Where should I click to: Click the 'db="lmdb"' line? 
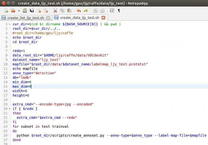coord(22,77)
